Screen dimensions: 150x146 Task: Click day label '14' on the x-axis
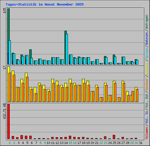click(66, 143)
